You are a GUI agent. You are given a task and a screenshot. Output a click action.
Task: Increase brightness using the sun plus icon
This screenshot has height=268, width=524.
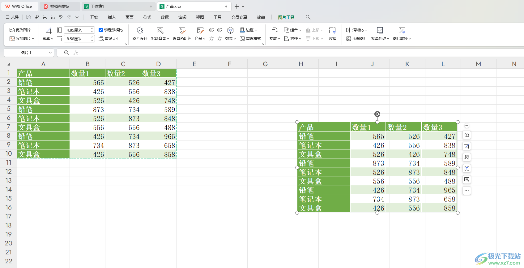coord(211,39)
